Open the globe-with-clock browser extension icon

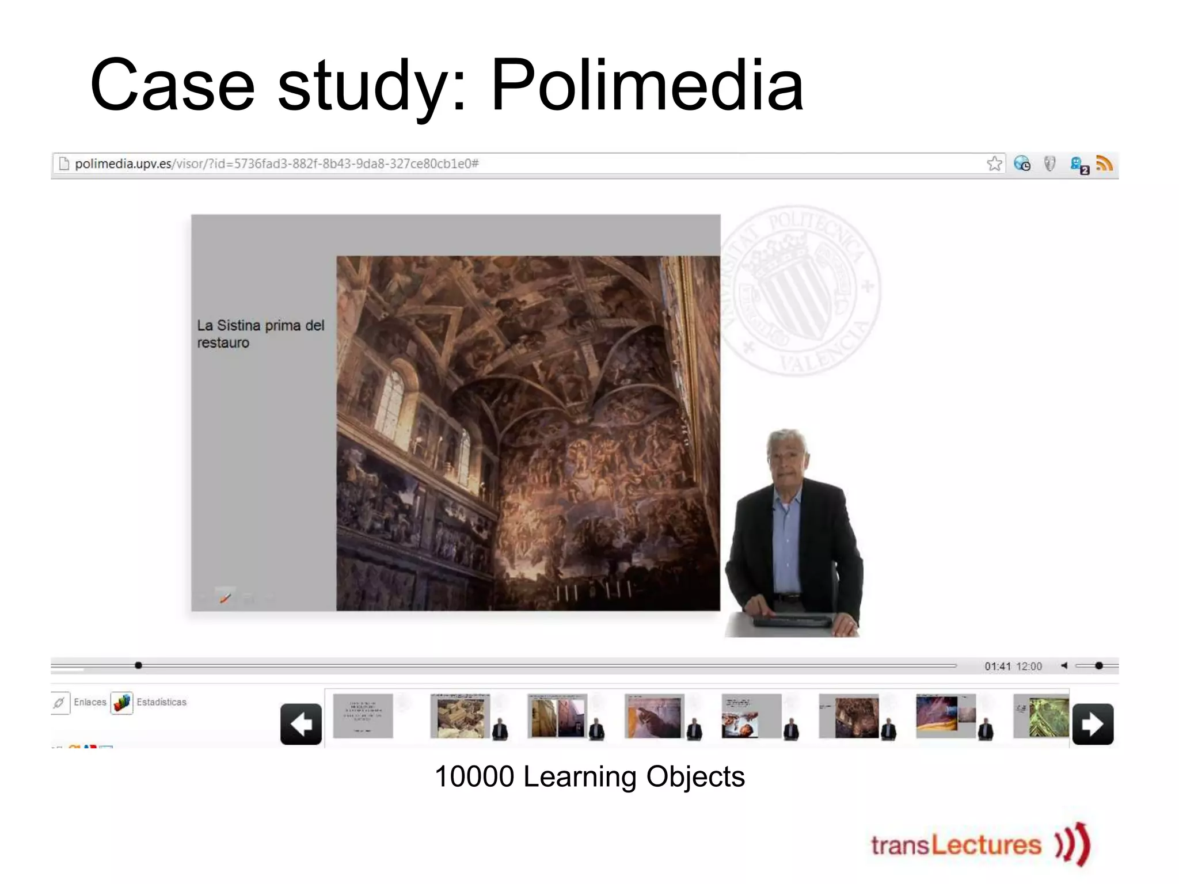[x=1022, y=164]
